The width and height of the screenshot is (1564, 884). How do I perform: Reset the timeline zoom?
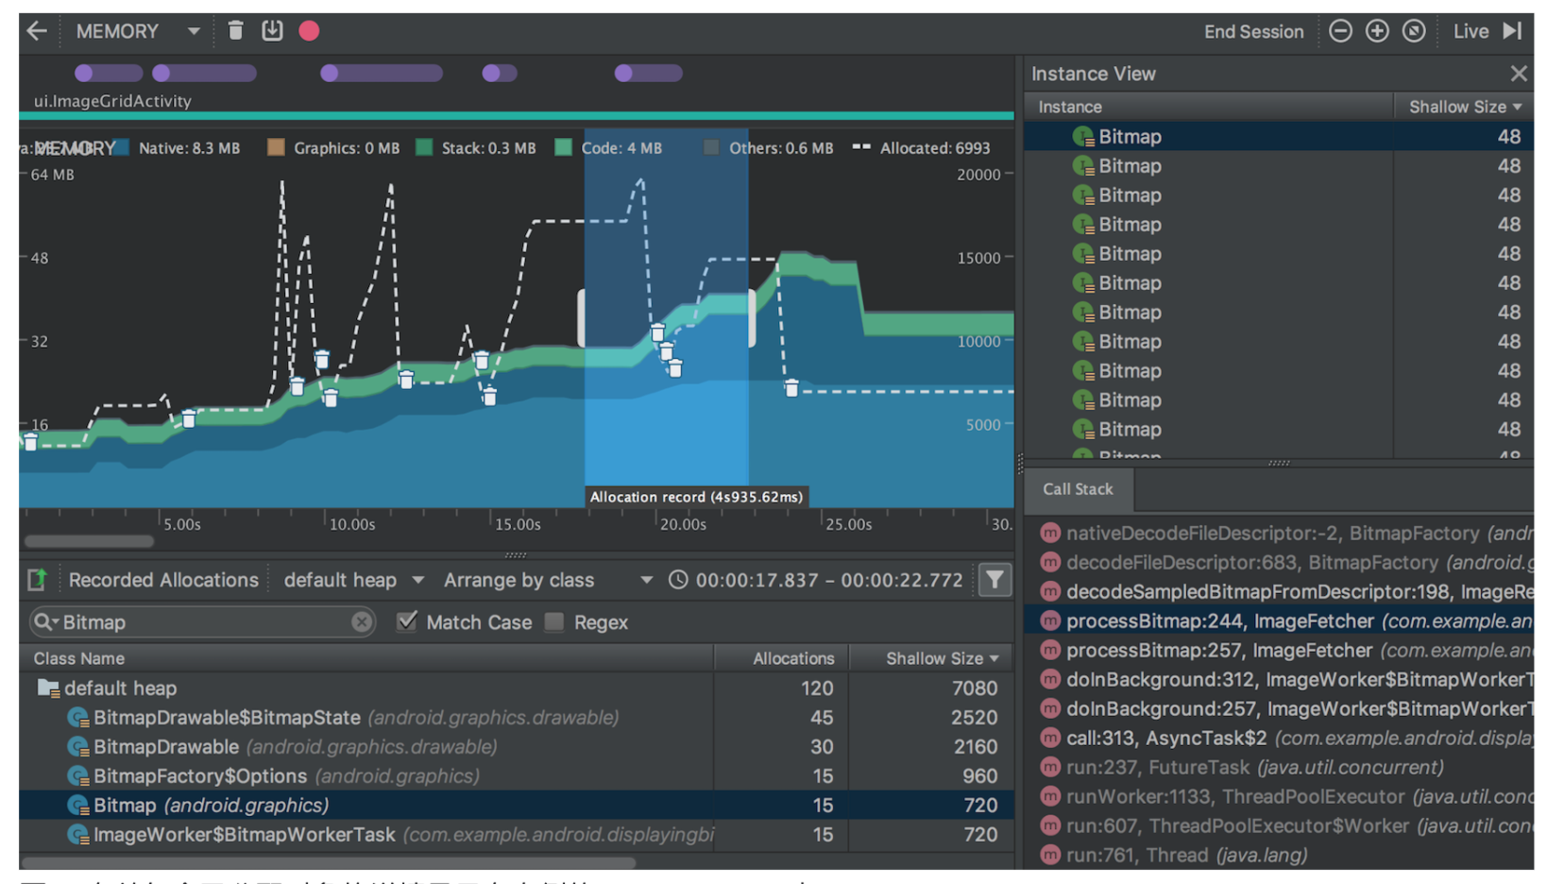click(1414, 30)
